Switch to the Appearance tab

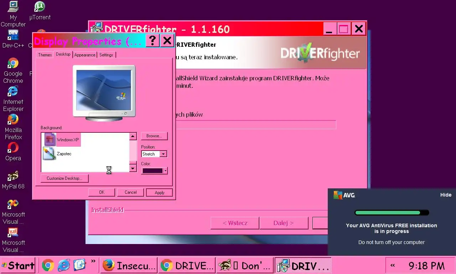coord(85,55)
